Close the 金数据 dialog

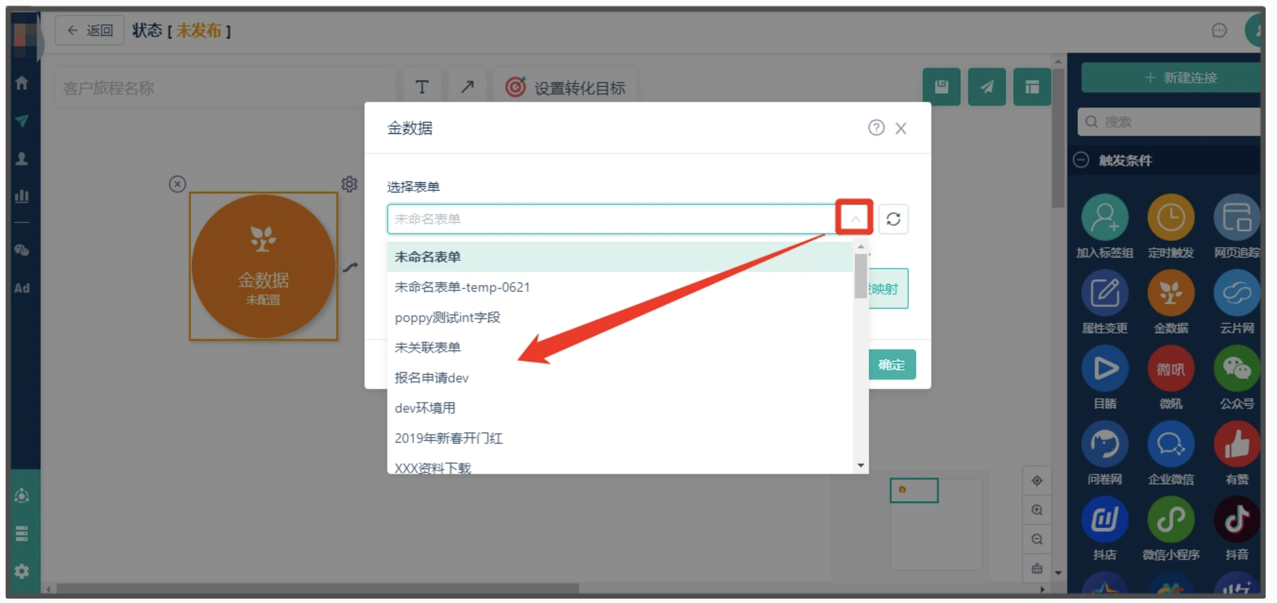901,128
